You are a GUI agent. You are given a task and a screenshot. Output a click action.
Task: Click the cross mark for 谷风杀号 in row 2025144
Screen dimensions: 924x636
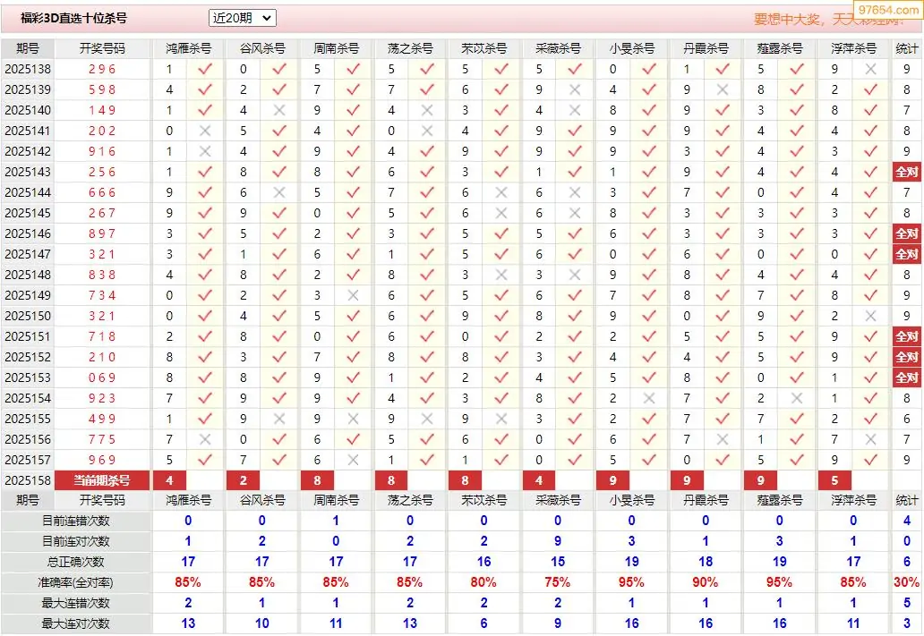point(279,192)
